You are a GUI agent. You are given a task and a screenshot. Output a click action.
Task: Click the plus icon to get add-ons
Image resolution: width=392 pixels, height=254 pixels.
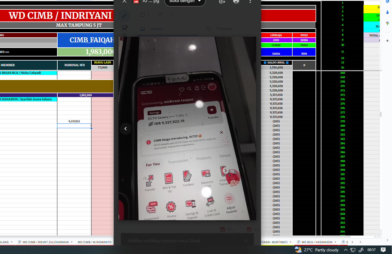point(387,41)
